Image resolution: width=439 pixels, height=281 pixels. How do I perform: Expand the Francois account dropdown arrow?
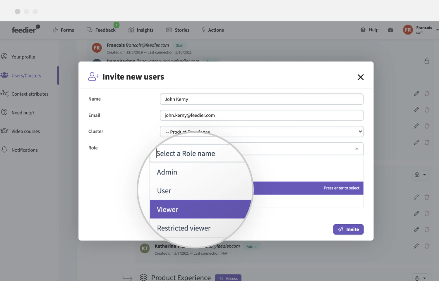pos(437,30)
